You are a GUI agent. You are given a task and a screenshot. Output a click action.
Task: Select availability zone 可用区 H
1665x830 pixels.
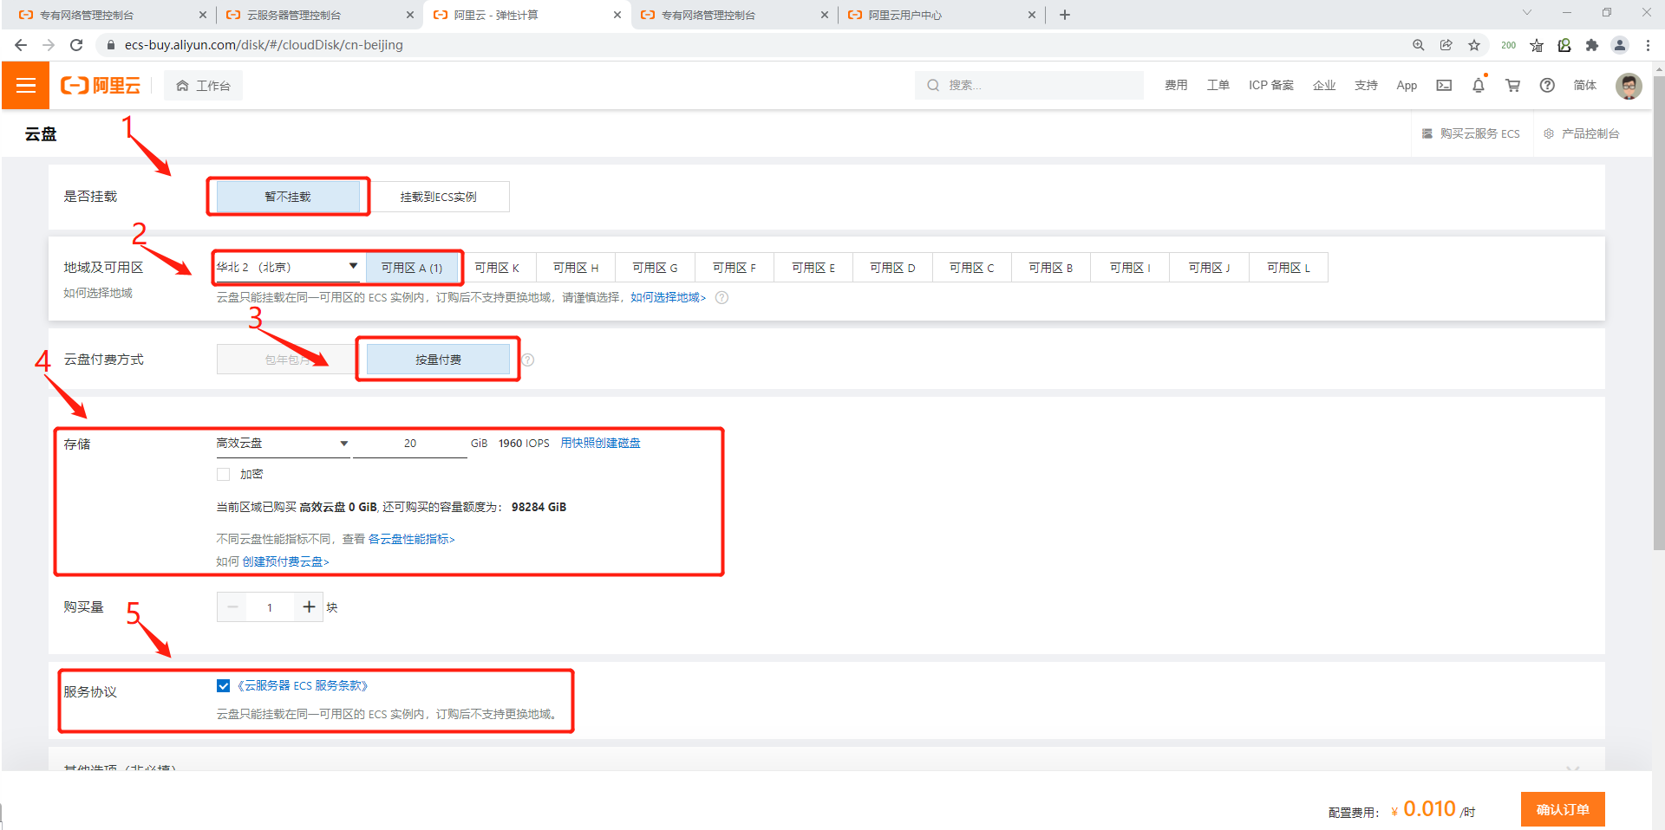click(x=576, y=268)
